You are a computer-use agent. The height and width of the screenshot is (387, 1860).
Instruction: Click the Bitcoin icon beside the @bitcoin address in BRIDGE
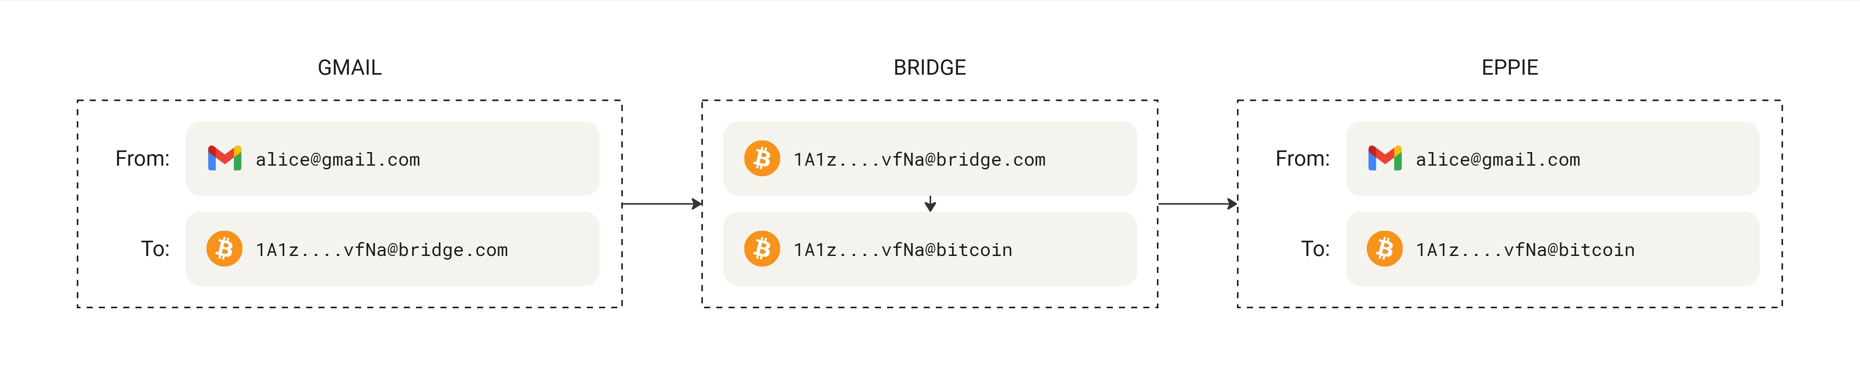(x=762, y=249)
